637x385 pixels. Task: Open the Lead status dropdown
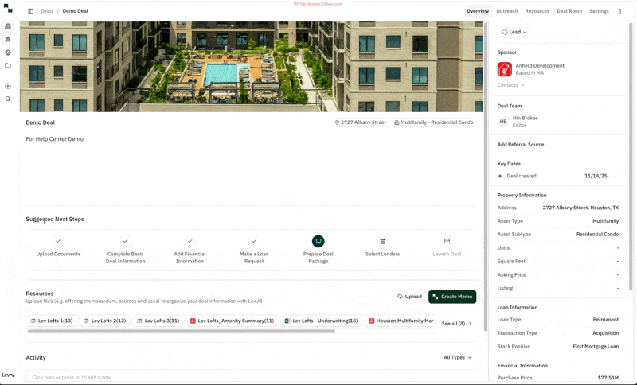(x=514, y=32)
